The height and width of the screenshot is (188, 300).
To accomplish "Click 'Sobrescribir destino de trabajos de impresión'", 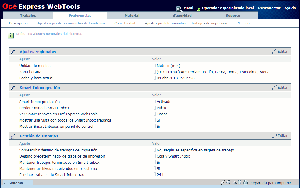I will tap(58, 150).
